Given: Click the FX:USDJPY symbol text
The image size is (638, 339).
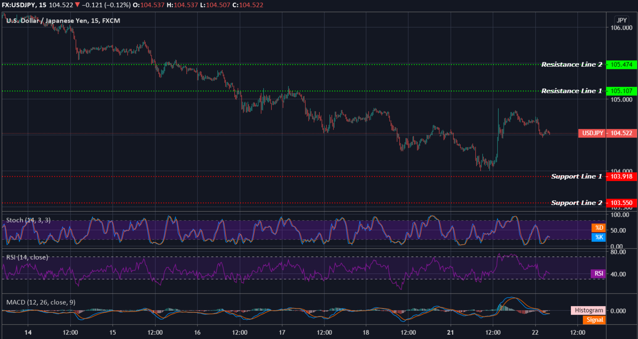Looking at the screenshot, I should tap(18, 5).
